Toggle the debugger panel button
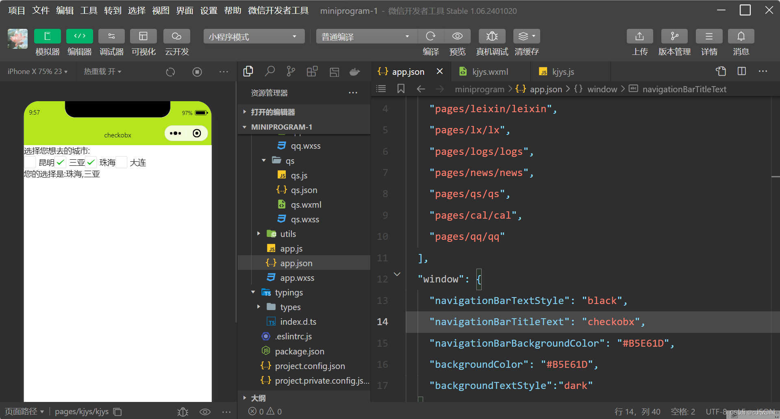780x419 pixels. tap(111, 36)
